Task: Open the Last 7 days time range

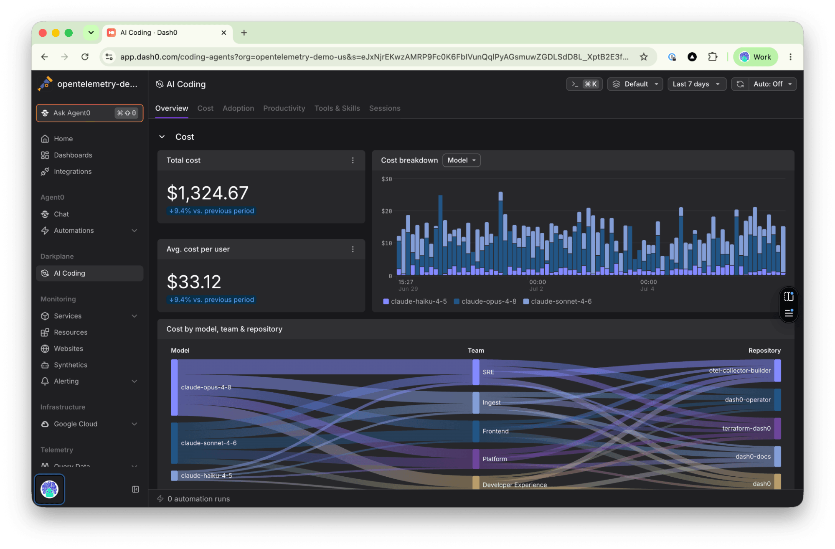Action: click(696, 84)
